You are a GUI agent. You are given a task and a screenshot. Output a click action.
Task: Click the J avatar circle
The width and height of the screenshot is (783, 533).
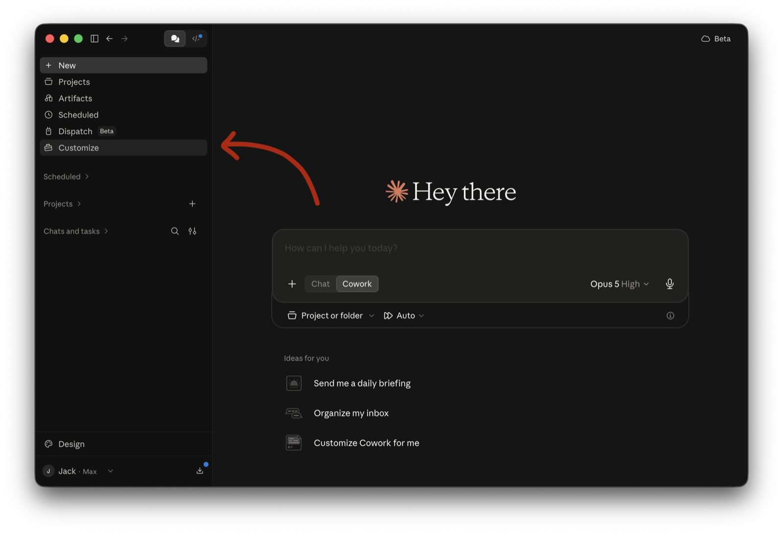(x=48, y=471)
